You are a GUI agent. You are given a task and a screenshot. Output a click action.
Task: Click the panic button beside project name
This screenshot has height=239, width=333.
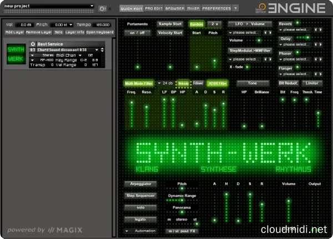[102, 8]
